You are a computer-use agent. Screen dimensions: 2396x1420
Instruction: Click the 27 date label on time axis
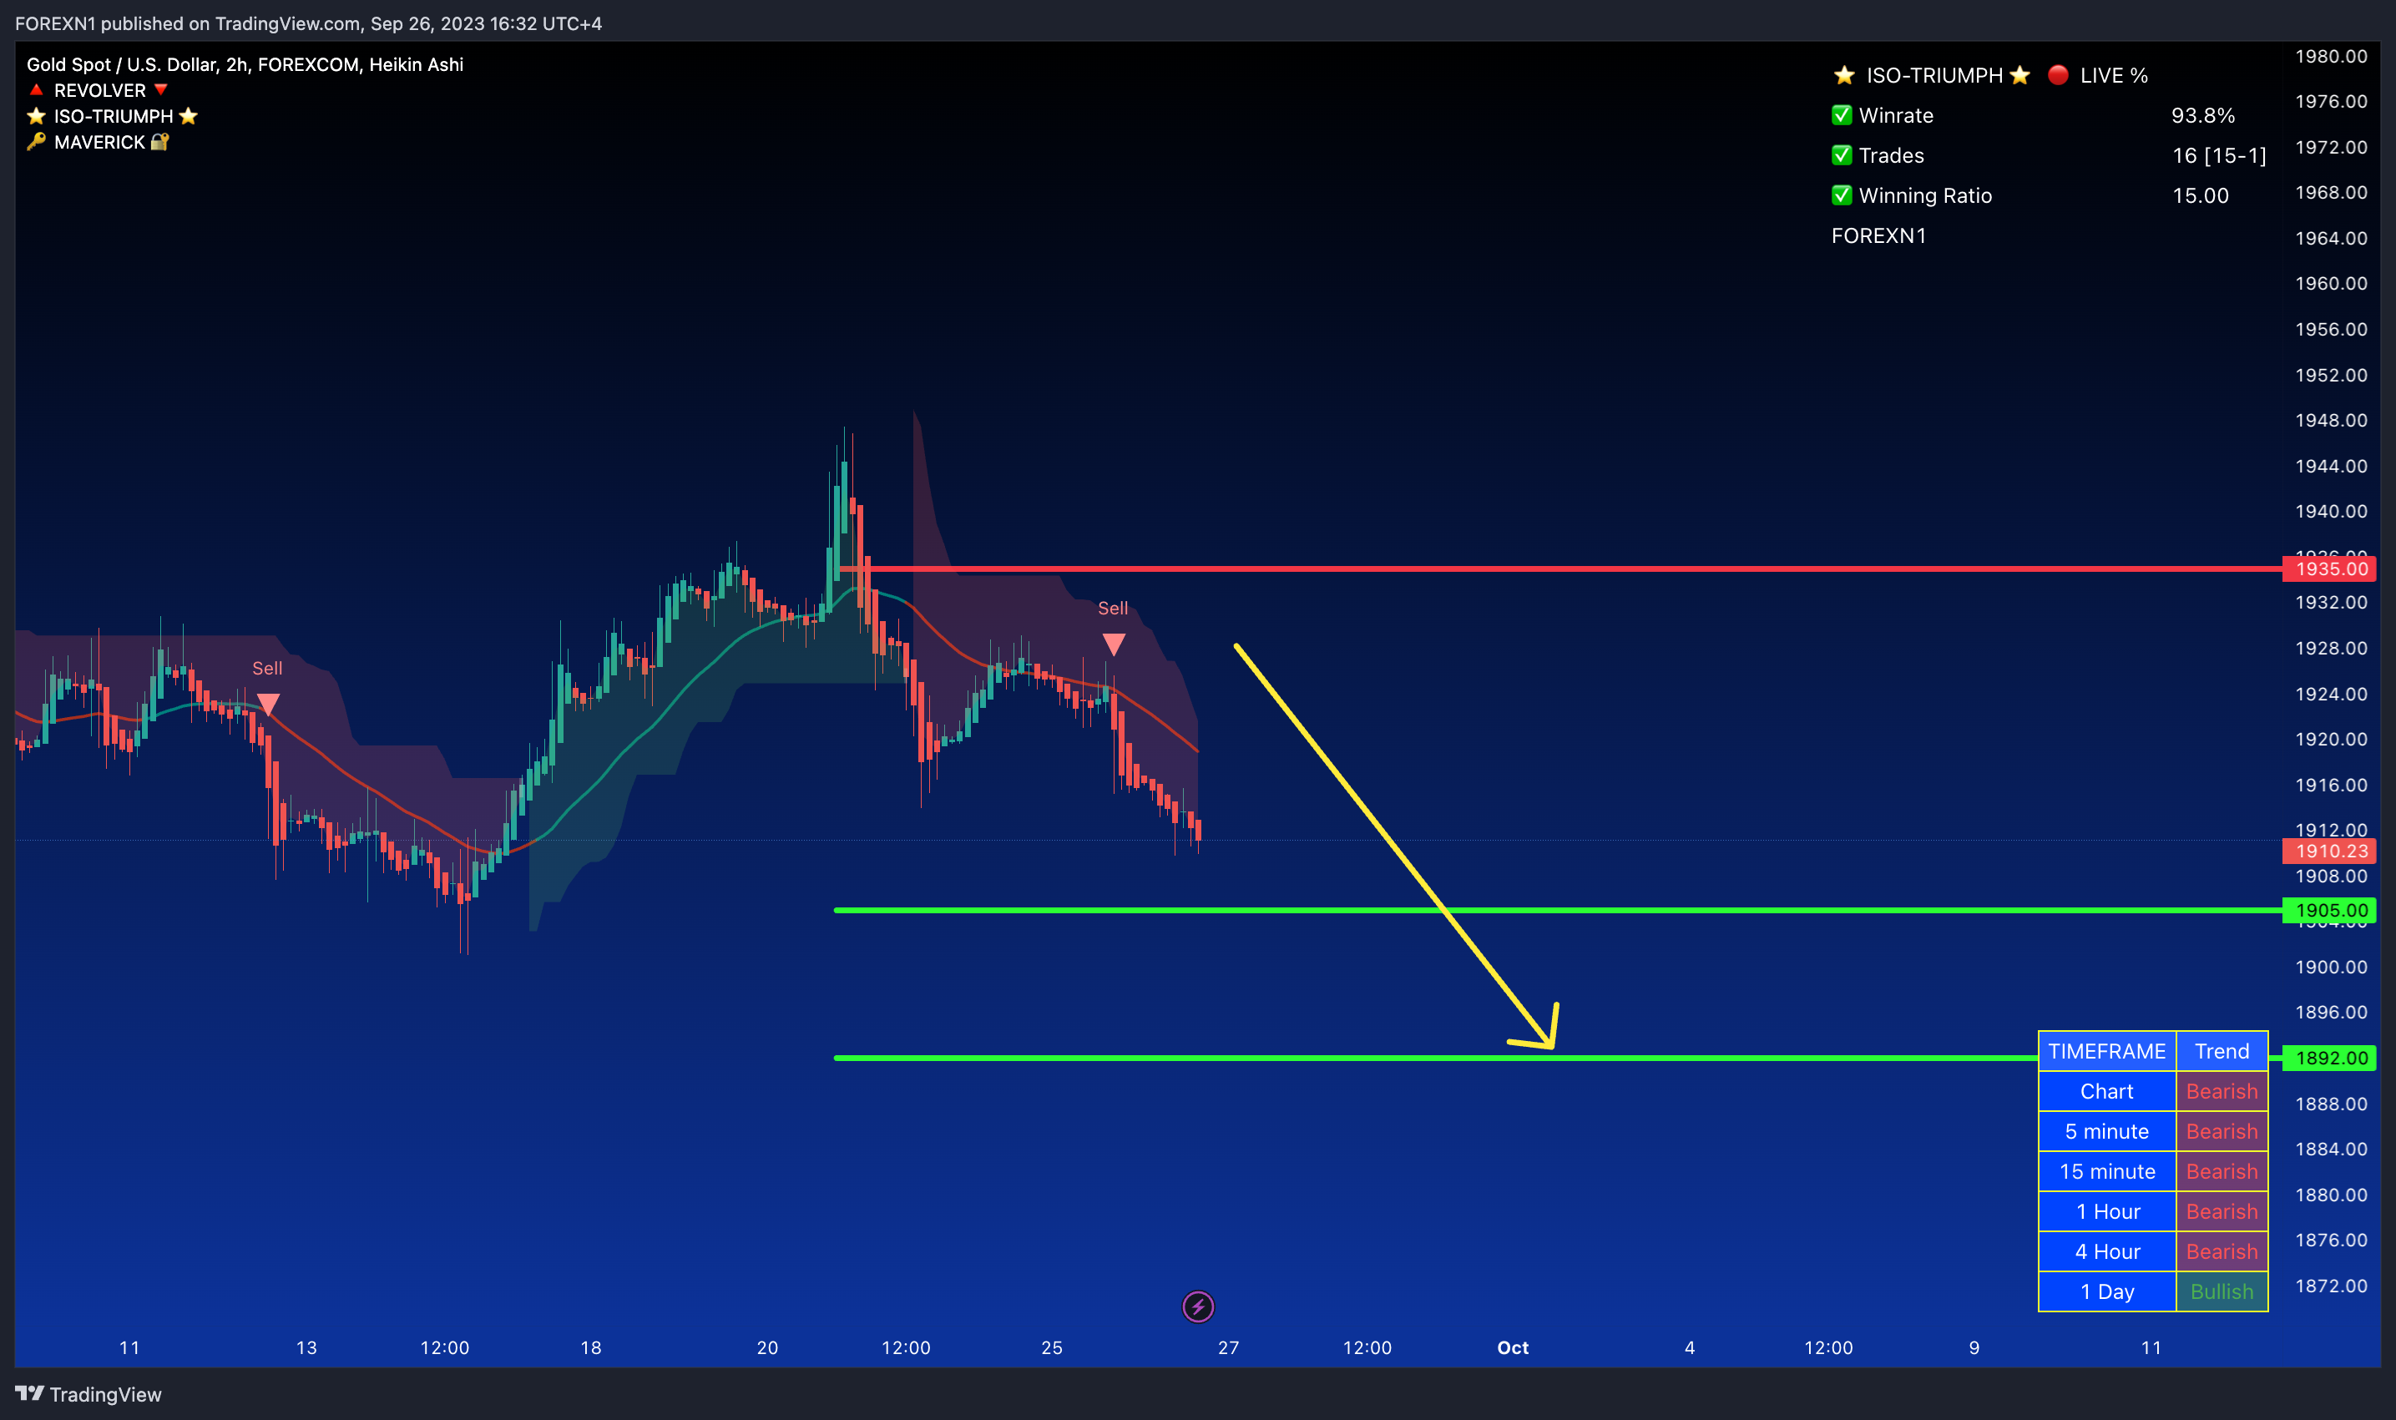pyautogui.click(x=1229, y=1347)
